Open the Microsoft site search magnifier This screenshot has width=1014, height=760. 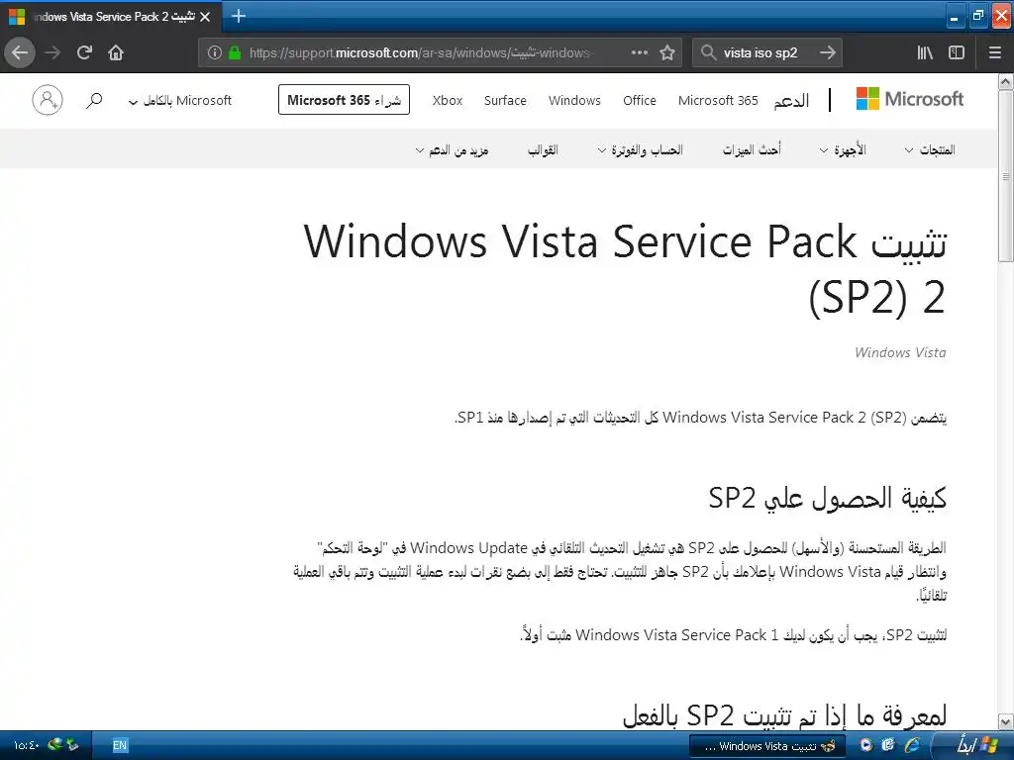click(x=94, y=100)
